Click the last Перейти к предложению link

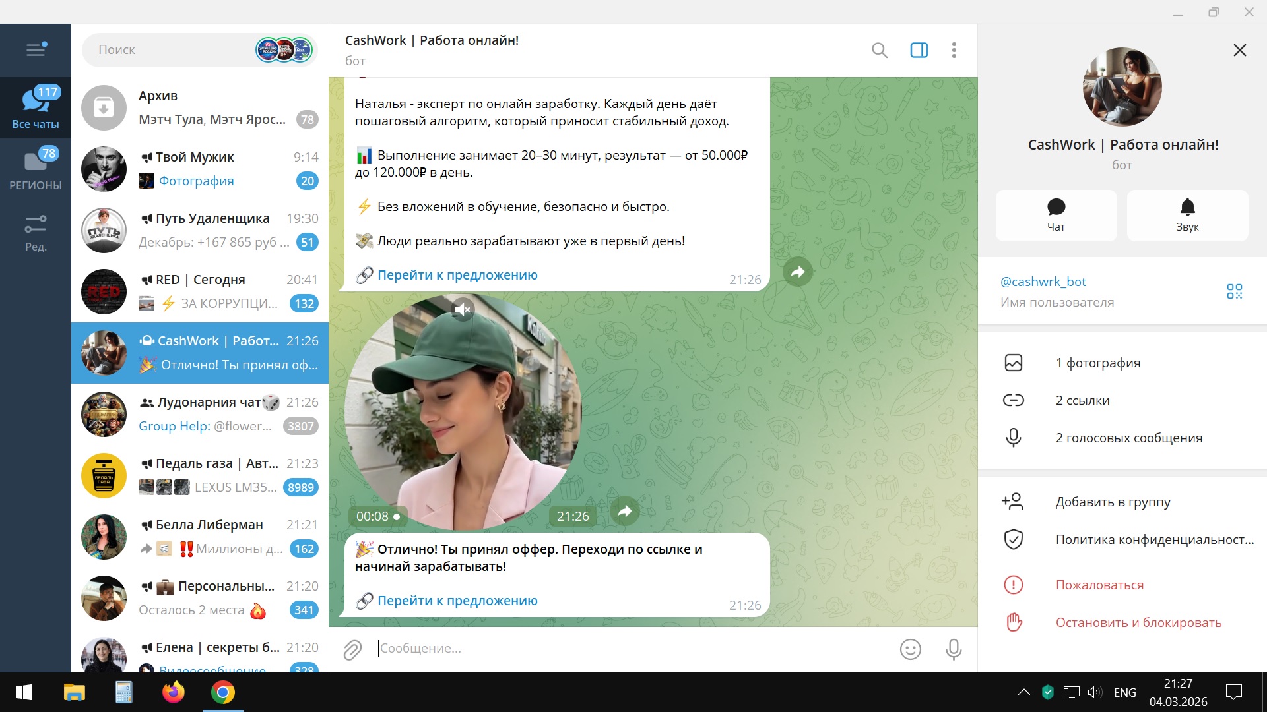tap(457, 601)
